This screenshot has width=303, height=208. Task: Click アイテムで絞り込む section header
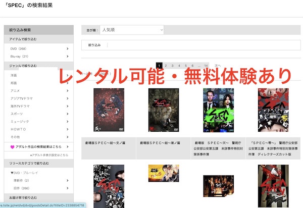click(39, 39)
